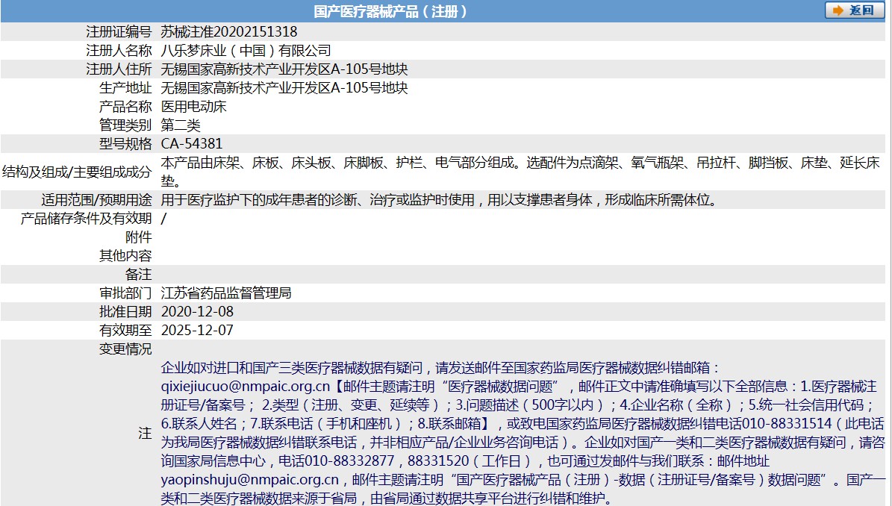Click the 返回 back button
The image size is (892, 506).
click(x=854, y=10)
